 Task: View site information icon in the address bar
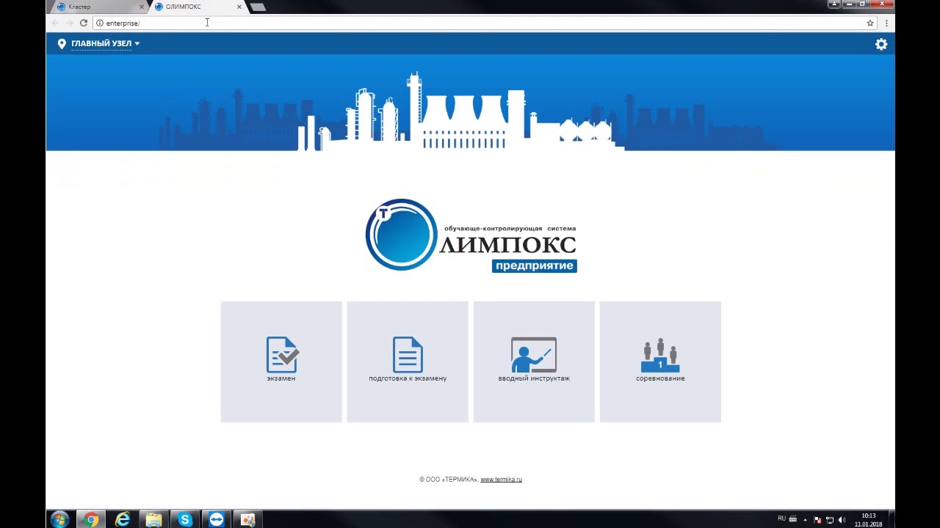[100, 23]
